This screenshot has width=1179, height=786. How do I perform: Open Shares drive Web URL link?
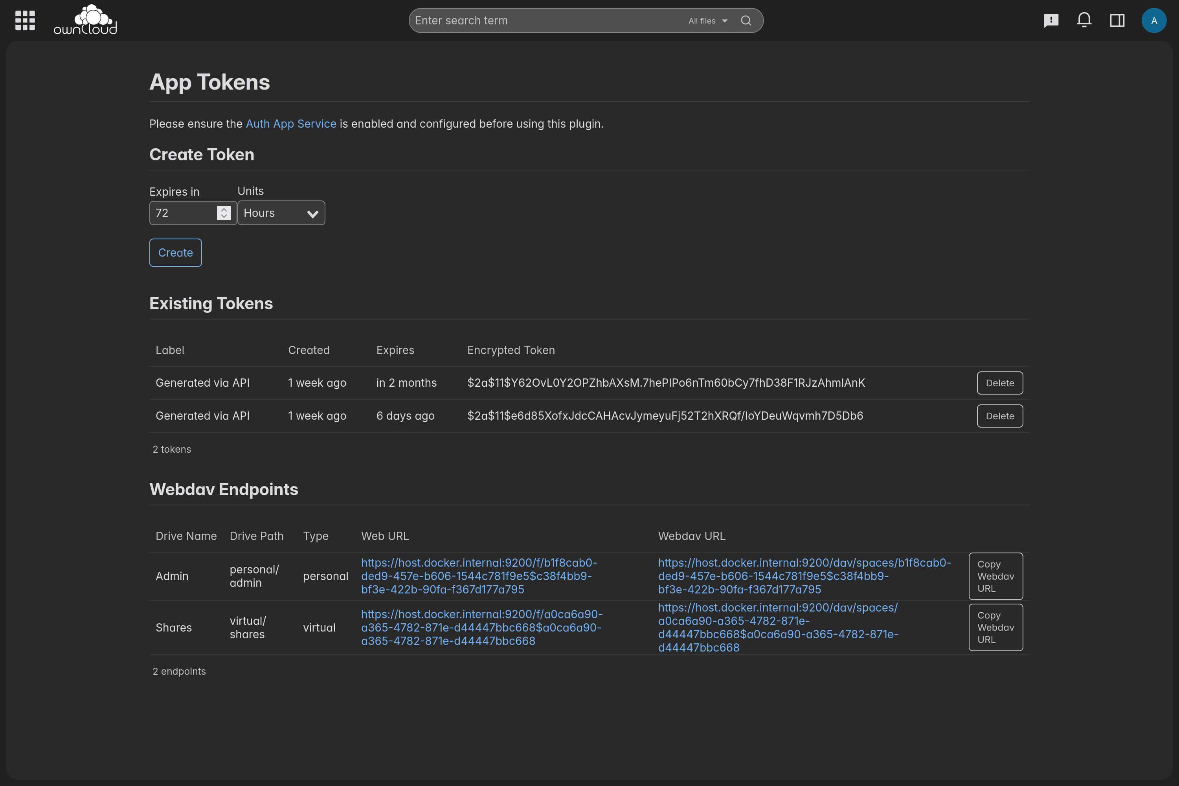(x=482, y=627)
